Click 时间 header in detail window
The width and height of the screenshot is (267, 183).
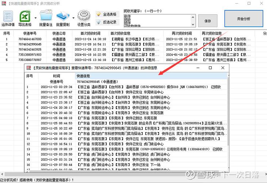(x=56, y=76)
